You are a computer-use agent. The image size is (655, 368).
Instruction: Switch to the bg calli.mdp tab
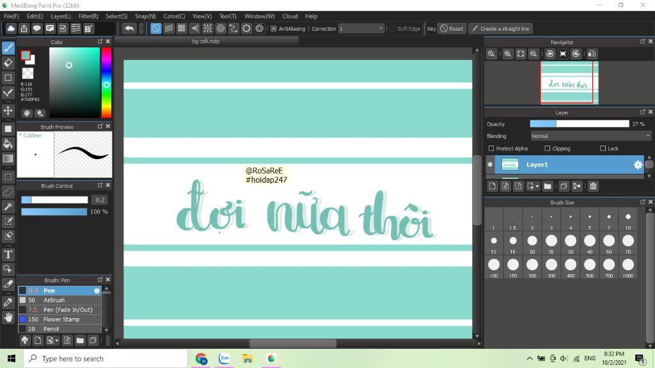206,41
